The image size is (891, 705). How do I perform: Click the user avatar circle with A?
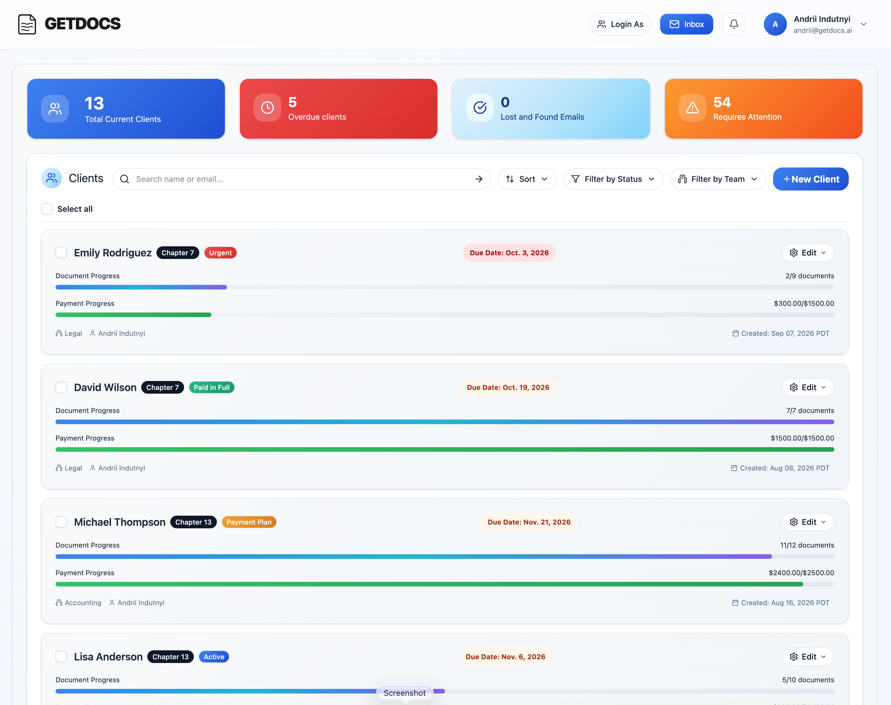775,24
